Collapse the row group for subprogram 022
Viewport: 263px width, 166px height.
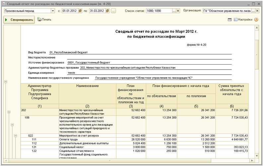[15, 136]
